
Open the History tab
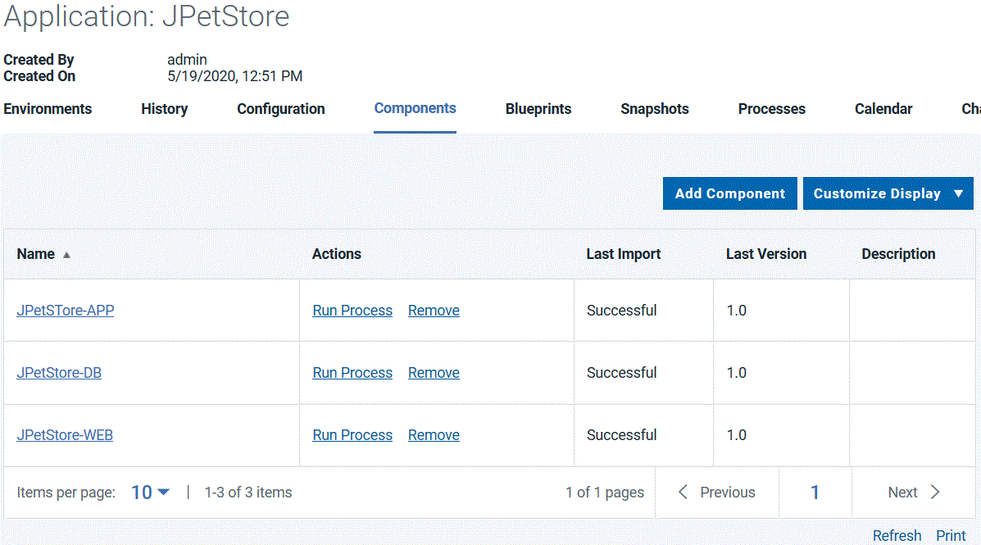pyautogui.click(x=164, y=108)
